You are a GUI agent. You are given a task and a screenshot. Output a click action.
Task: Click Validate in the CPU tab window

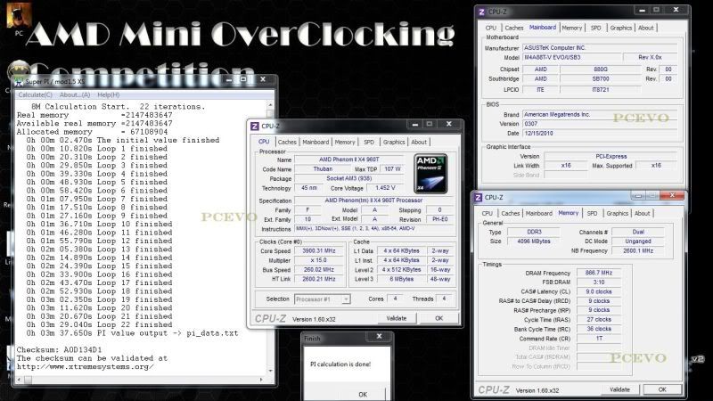pyautogui.click(x=395, y=318)
